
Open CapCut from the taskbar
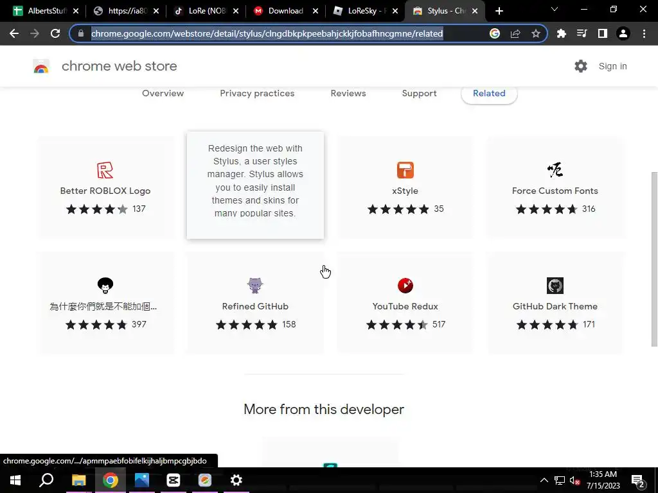[173, 480]
